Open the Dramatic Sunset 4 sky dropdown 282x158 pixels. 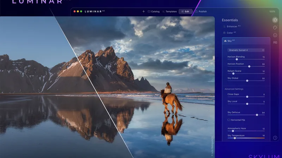[x=246, y=50]
